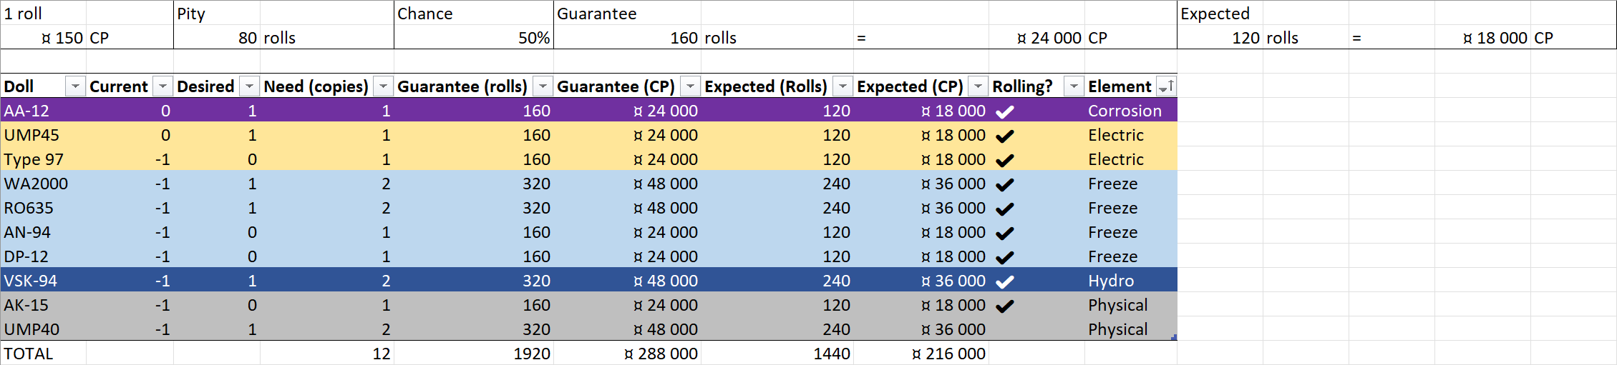Select the 120 expected rolls summary cell
The height and width of the screenshot is (365, 1617).
tap(1220, 38)
